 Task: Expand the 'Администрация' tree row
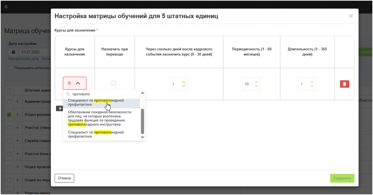(17, 102)
